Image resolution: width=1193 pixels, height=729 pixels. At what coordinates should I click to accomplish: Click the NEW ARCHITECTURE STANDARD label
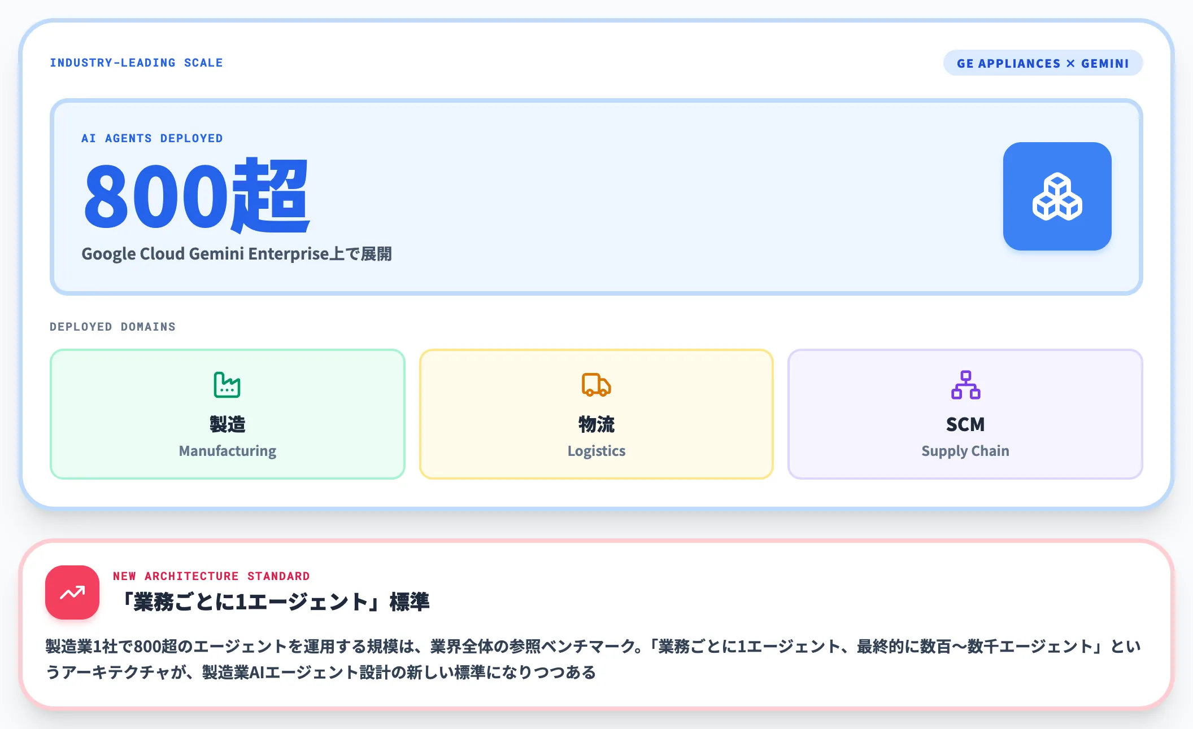(211, 576)
